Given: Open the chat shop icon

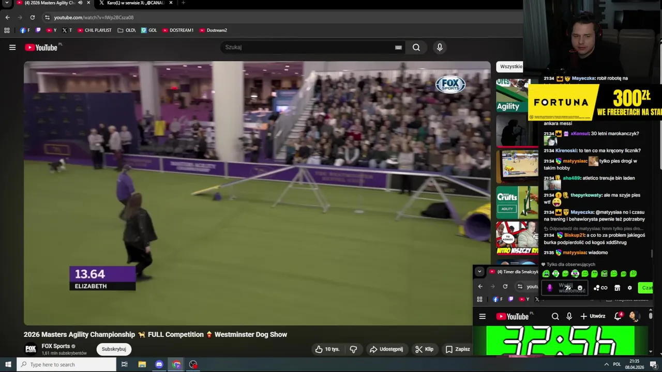Looking at the screenshot, I should point(617,288).
